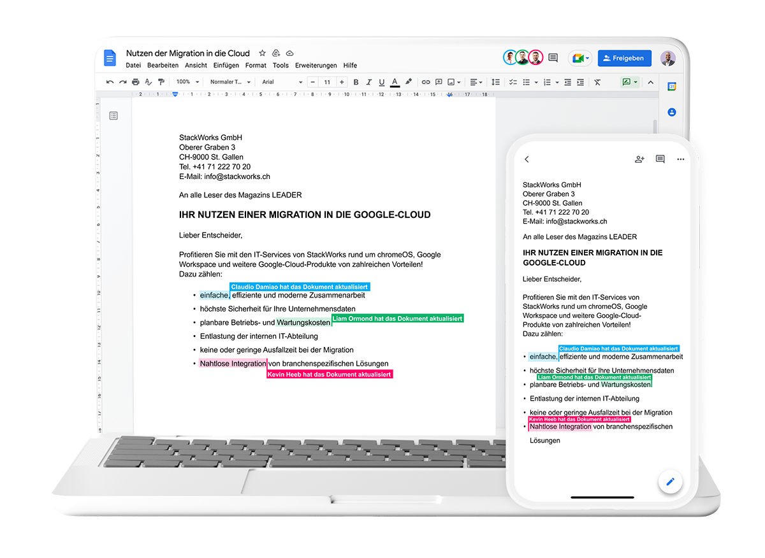Open the Ansicht menu

[x=196, y=66]
